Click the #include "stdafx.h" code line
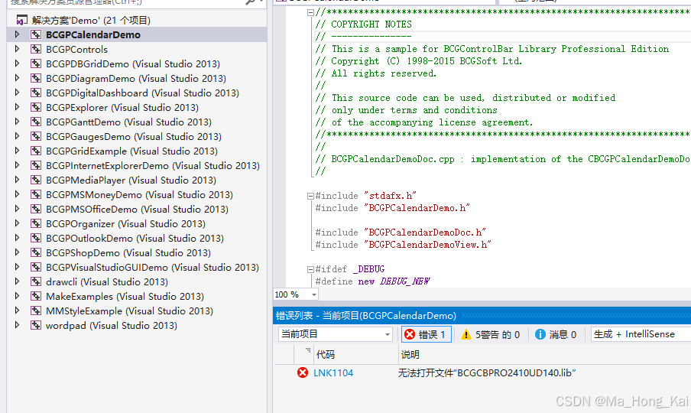 (x=366, y=196)
